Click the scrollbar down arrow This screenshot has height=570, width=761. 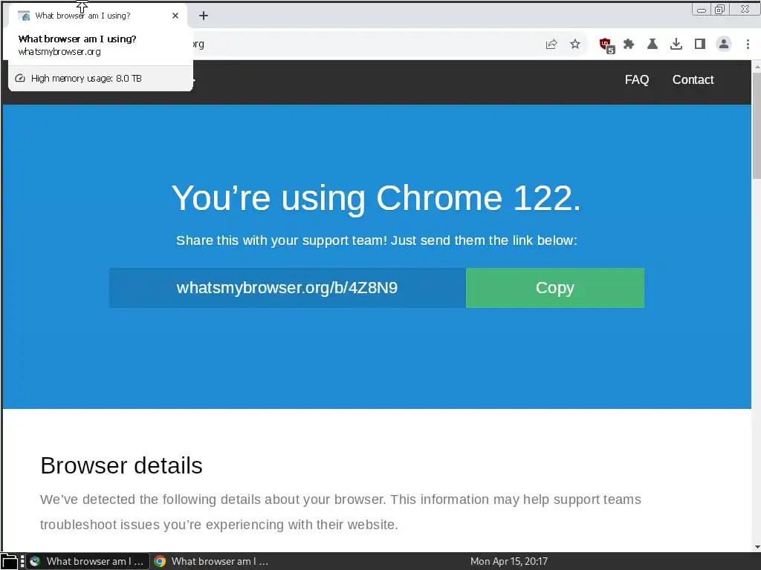click(756, 547)
